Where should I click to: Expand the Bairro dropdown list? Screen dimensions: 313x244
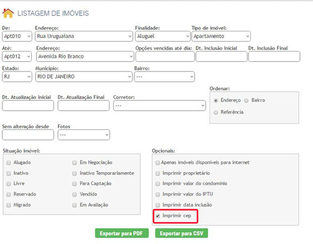164,77
